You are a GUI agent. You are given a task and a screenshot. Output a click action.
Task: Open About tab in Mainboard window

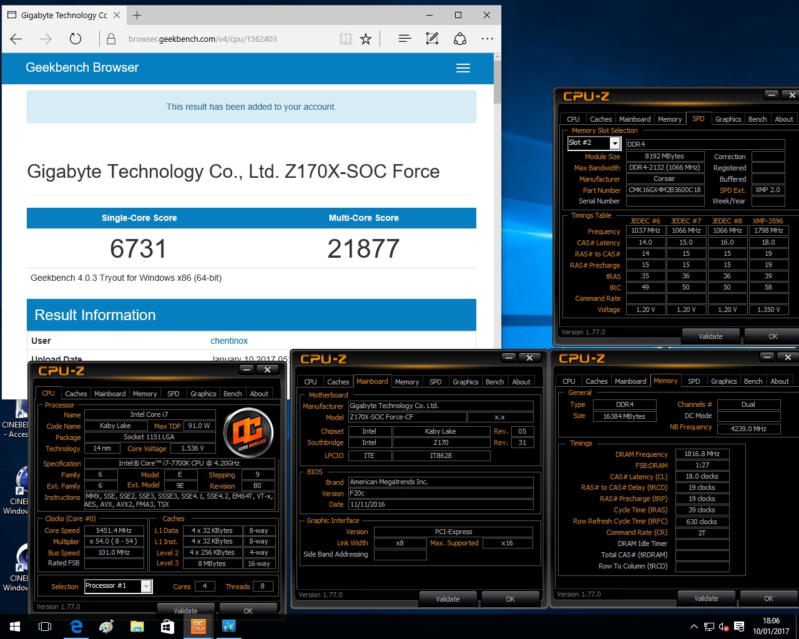pos(521,382)
